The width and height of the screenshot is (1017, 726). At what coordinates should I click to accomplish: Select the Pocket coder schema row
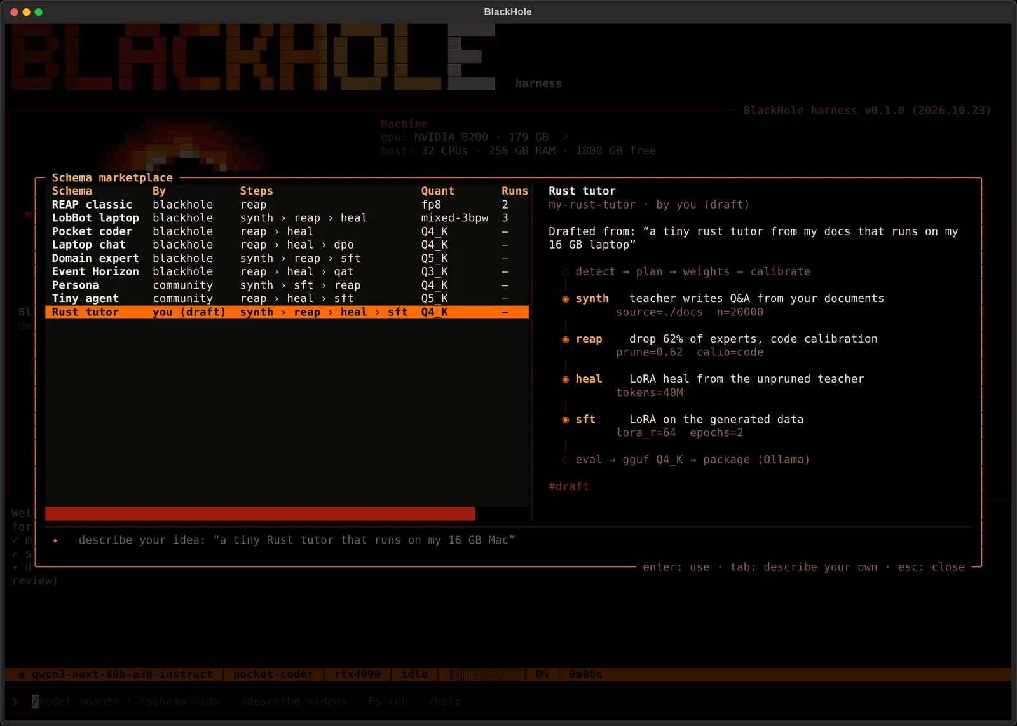point(287,231)
